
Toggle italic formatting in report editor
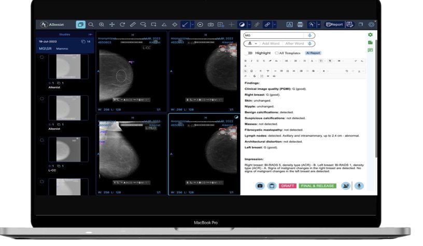coord(251,61)
